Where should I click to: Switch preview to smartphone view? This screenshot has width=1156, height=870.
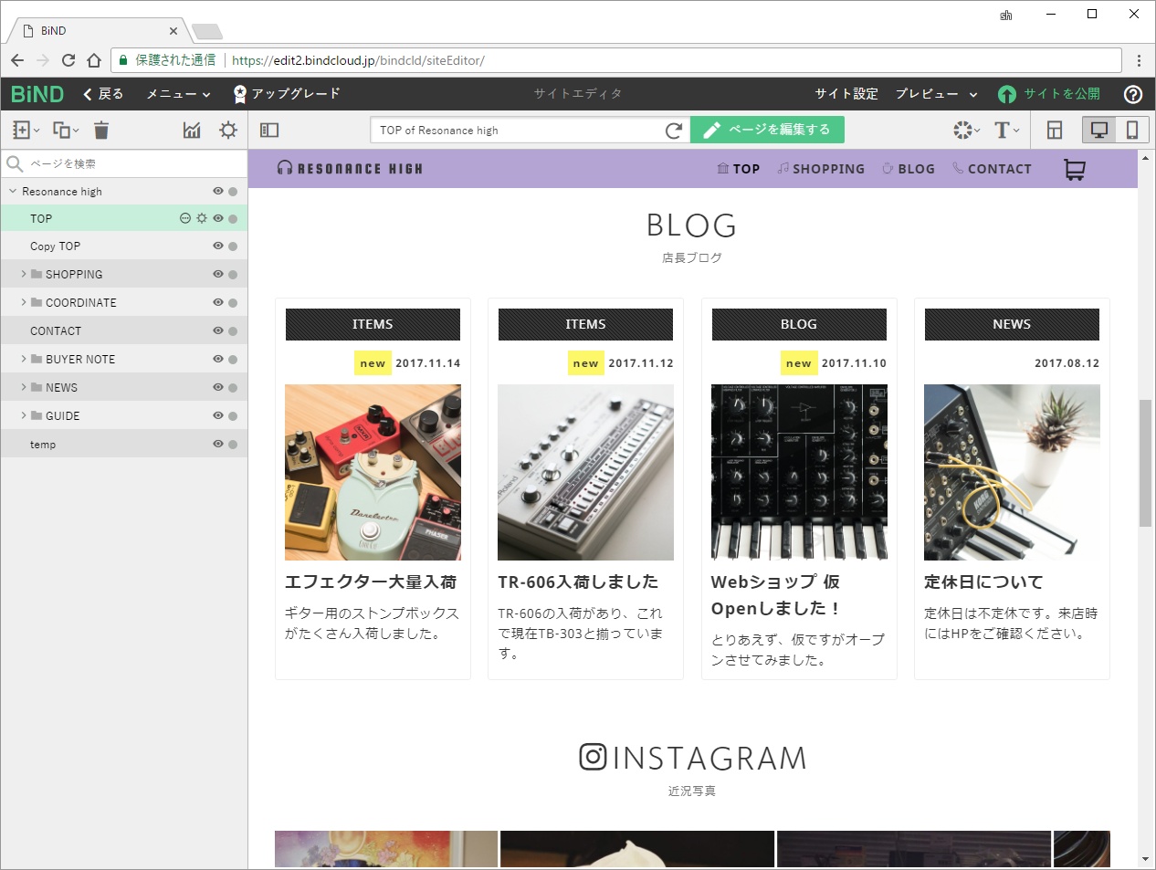coord(1131,130)
